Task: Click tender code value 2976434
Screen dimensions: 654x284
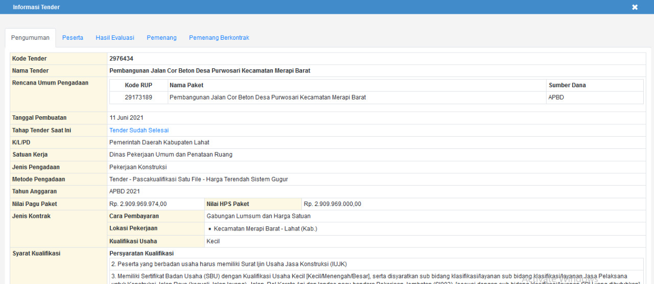Action: (x=121, y=59)
